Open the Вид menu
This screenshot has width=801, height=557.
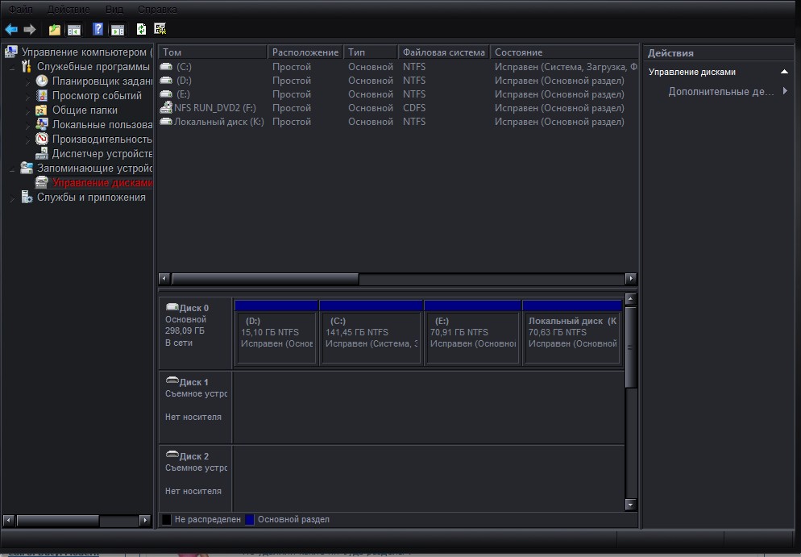[114, 9]
